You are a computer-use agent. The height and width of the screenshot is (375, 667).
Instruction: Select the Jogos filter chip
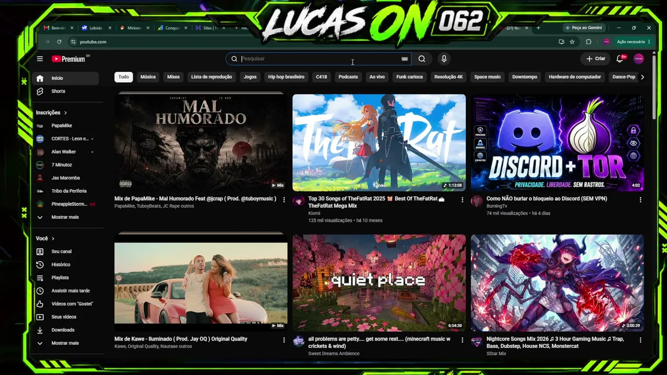[250, 77]
